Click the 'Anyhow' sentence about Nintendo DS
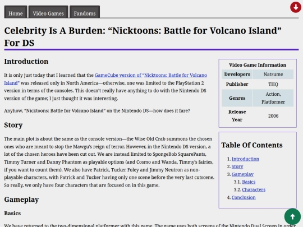 click(x=97, y=110)
